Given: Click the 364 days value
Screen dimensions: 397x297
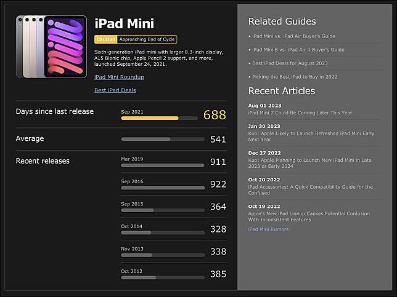Looking at the screenshot, I should tap(218, 207).
